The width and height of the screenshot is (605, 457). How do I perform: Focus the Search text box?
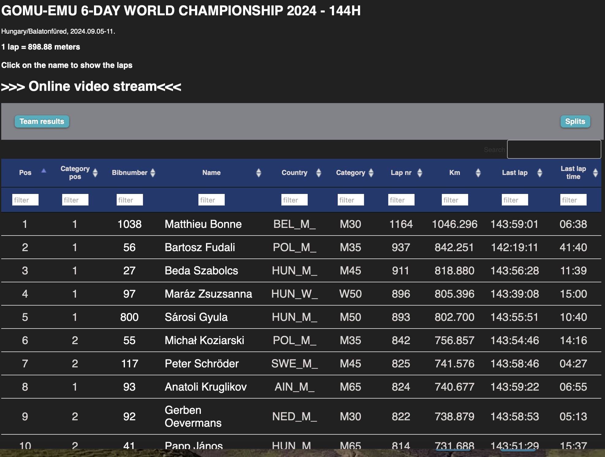point(554,150)
